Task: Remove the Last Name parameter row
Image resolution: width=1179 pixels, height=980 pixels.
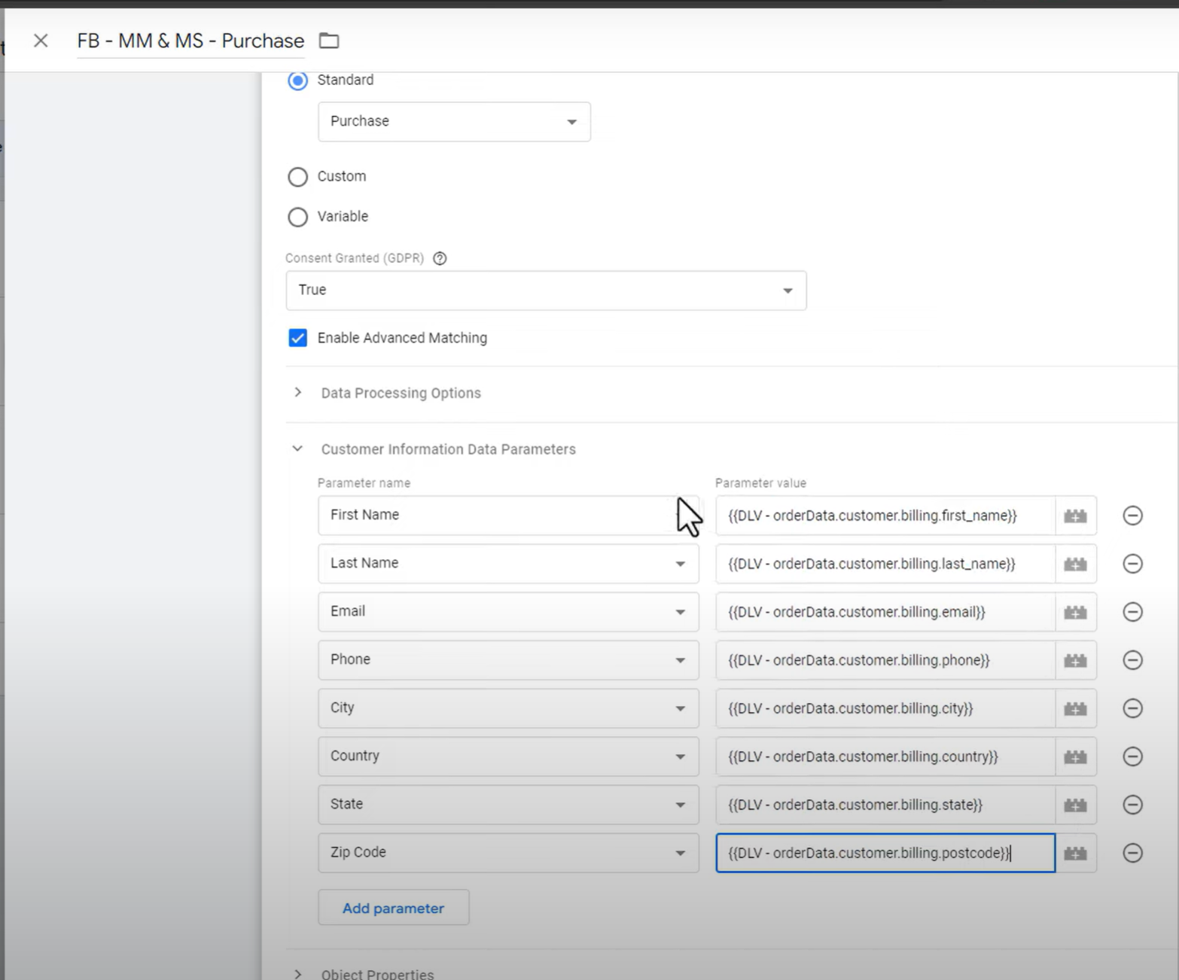Action: [x=1132, y=564]
